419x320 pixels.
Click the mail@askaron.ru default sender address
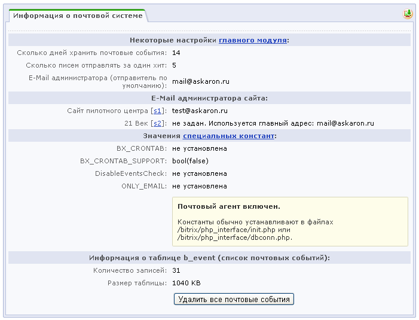tap(201, 81)
